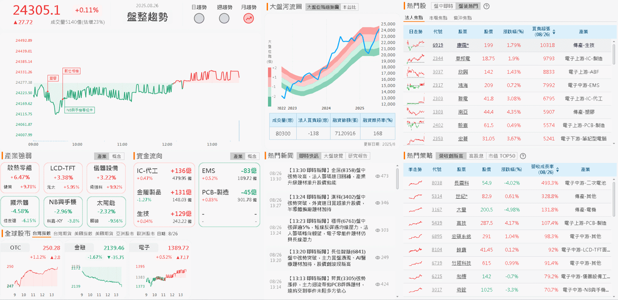Open stock code link 5439
Image resolution: width=618 pixels, height=300 pixels.
437,223
